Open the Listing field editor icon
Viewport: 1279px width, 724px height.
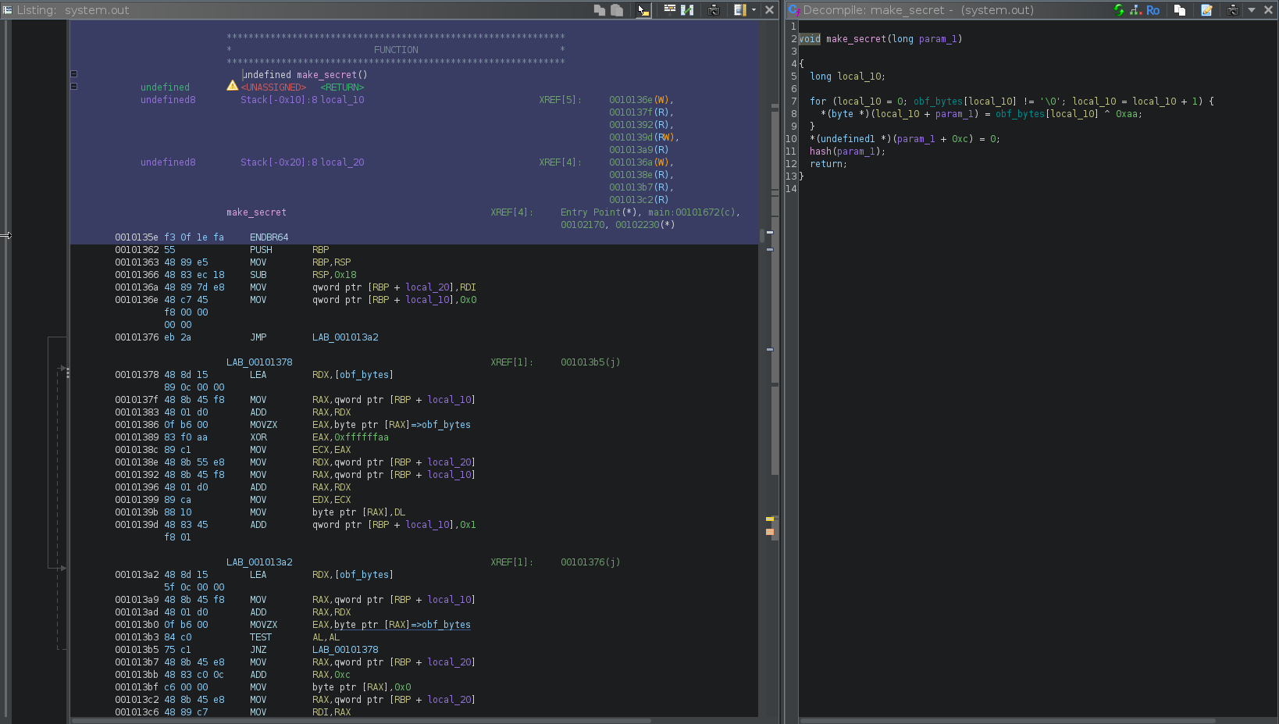coord(669,10)
